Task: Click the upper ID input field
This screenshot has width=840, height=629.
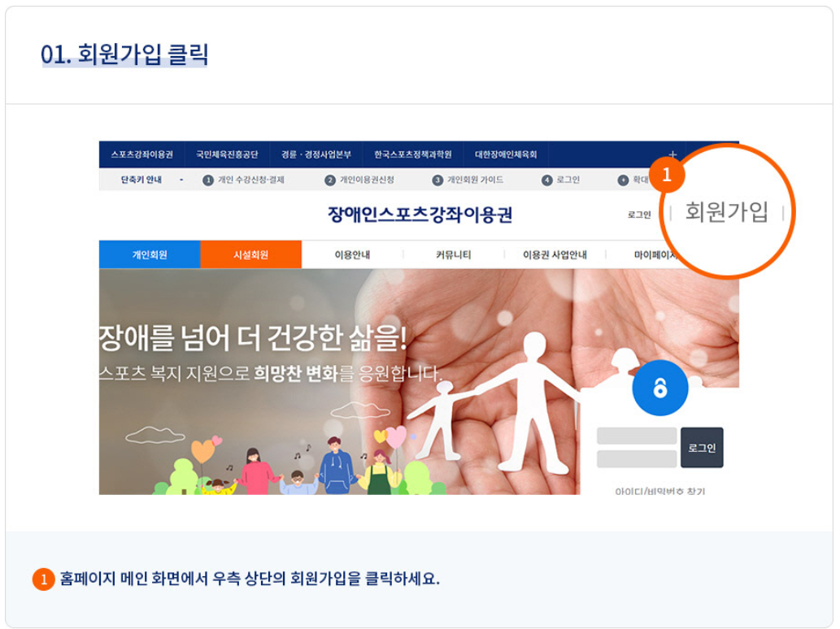Action: click(x=637, y=436)
